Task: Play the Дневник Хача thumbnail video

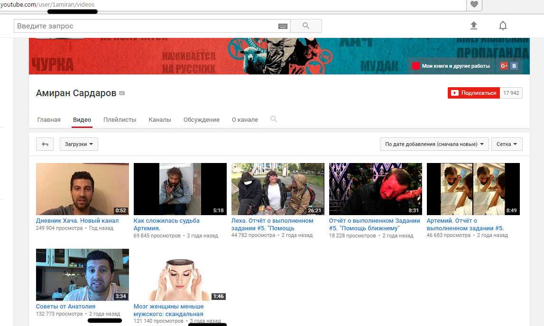Action: coord(83,189)
